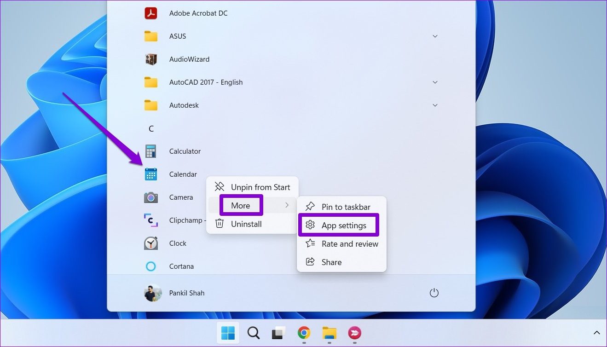
Task: Open taskbar Search magnifier
Action: [x=254, y=333]
